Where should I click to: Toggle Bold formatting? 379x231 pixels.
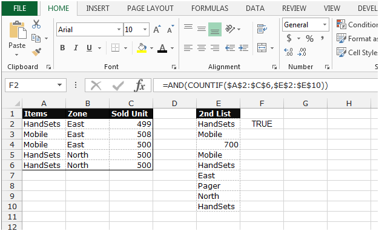click(x=62, y=48)
